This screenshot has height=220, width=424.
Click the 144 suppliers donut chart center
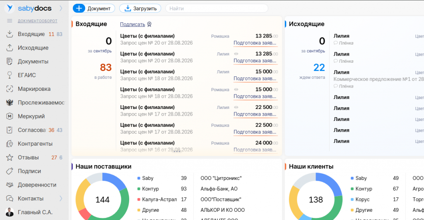(x=103, y=199)
